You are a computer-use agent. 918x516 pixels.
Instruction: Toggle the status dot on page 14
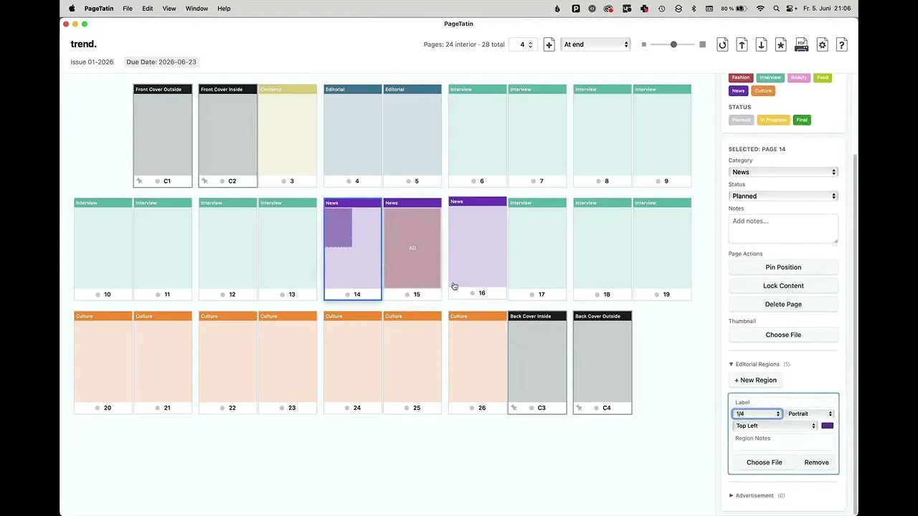(348, 295)
